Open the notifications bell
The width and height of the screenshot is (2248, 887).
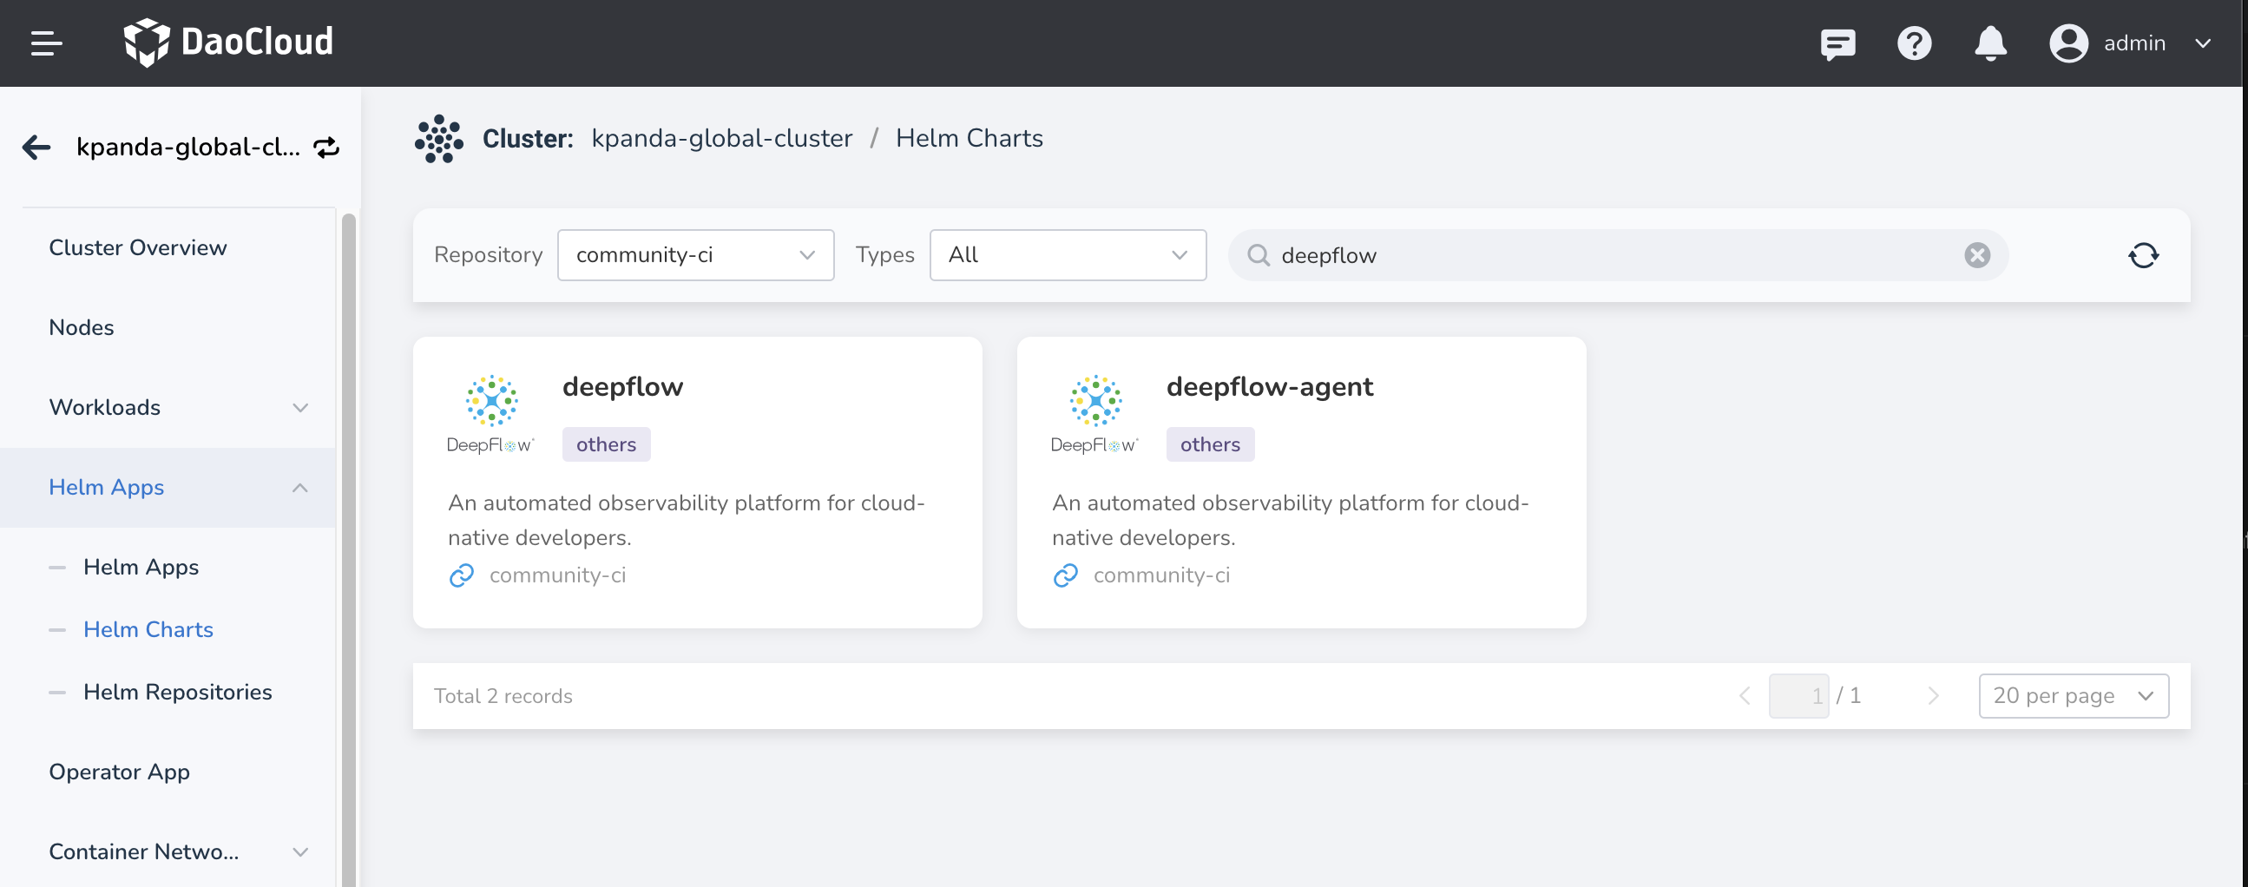click(1989, 43)
